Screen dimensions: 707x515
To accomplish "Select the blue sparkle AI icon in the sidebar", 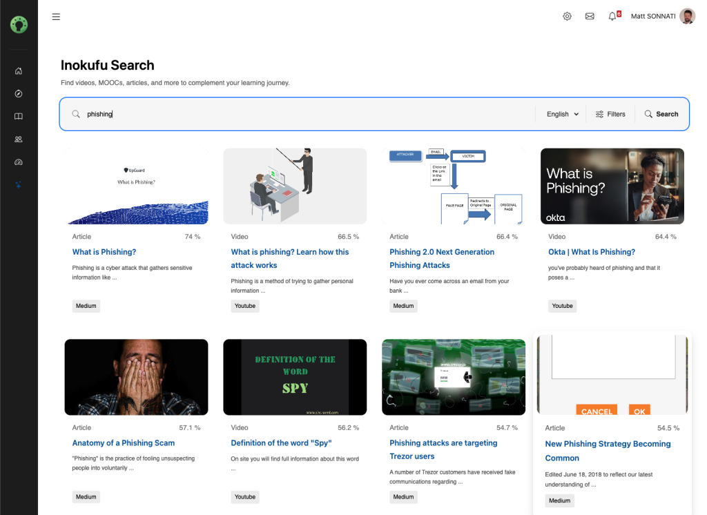I will click(19, 184).
